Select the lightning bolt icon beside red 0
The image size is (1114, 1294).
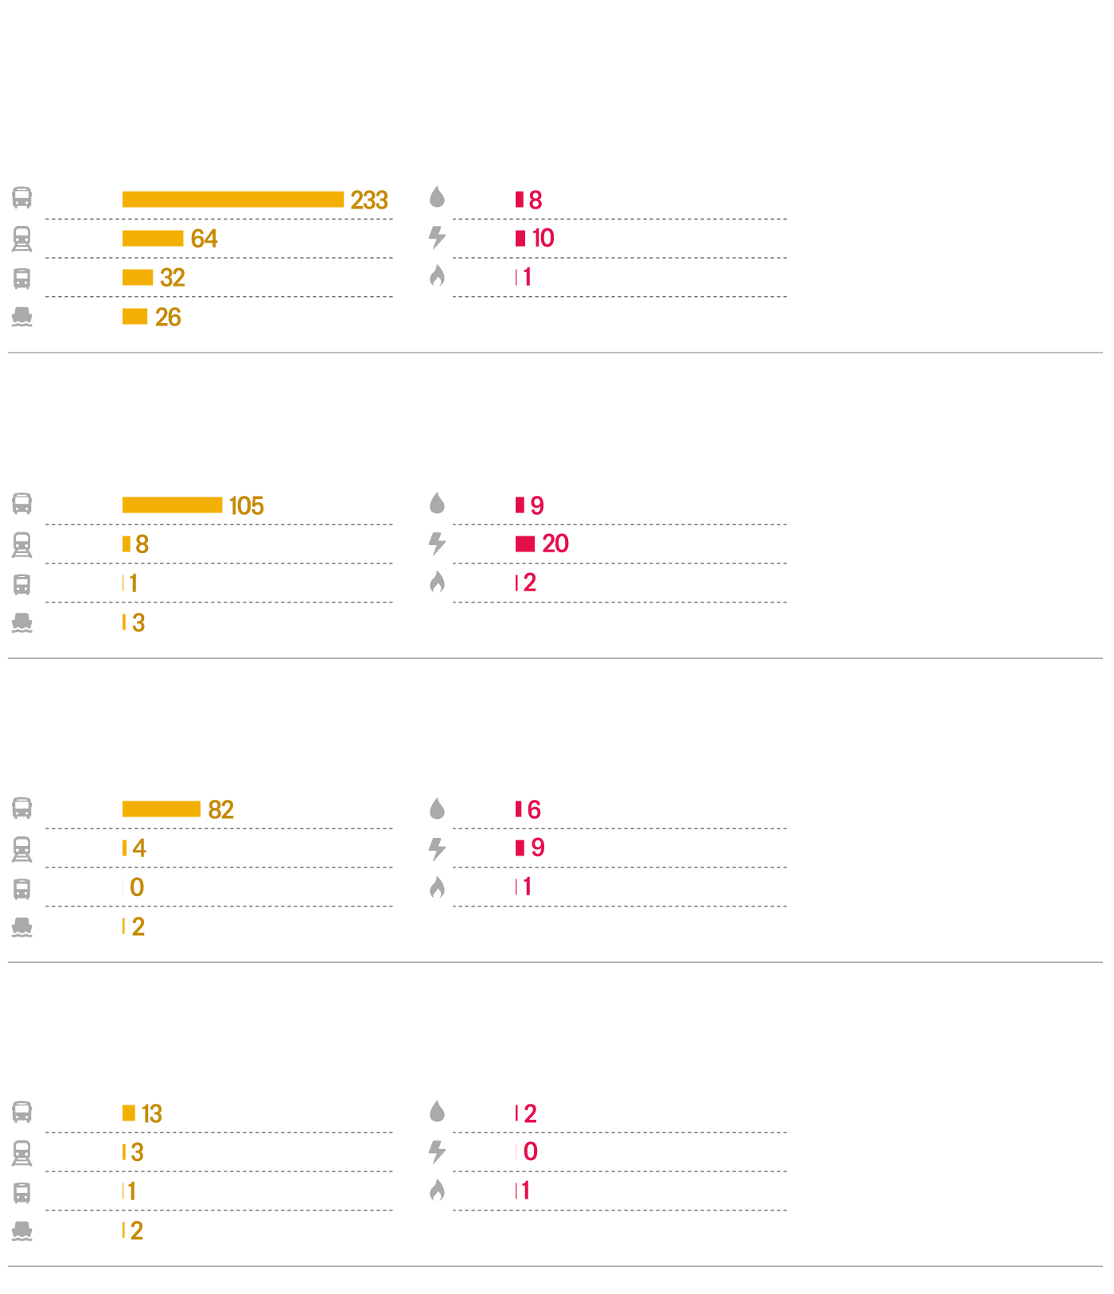coord(437,1151)
